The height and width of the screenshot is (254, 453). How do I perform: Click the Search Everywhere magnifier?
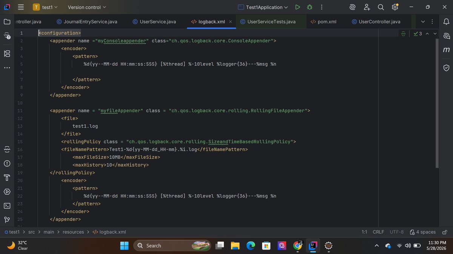point(381,7)
